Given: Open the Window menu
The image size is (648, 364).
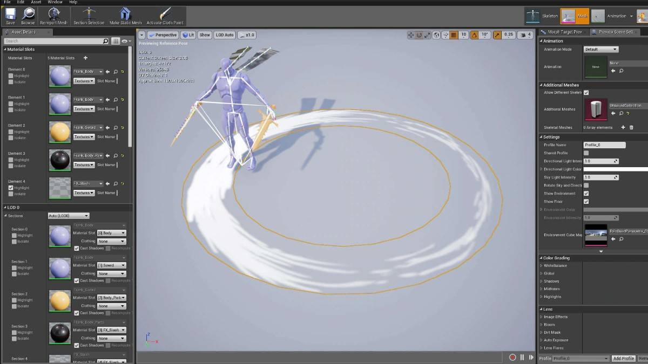Looking at the screenshot, I should [x=55, y=2].
